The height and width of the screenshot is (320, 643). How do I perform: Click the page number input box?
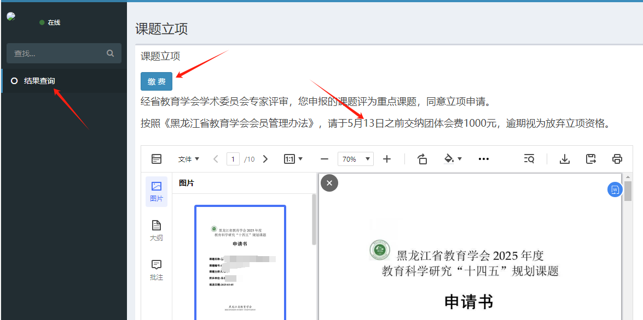pyautogui.click(x=233, y=159)
